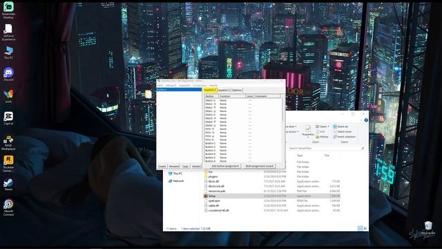Open the Settings menu in JoyToKey

[171, 85]
